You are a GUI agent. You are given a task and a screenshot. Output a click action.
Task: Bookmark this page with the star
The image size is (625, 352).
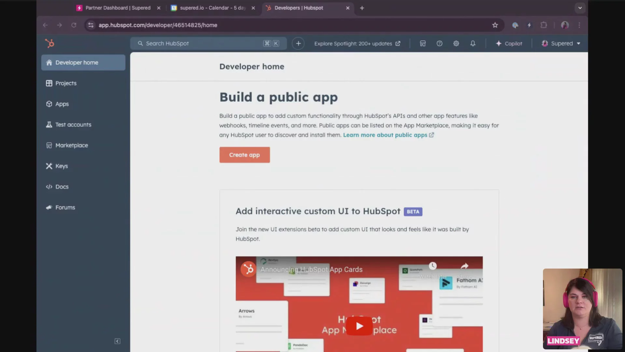(495, 25)
